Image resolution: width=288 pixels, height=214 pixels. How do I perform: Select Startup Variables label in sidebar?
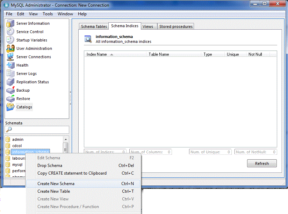pos(32,40)
